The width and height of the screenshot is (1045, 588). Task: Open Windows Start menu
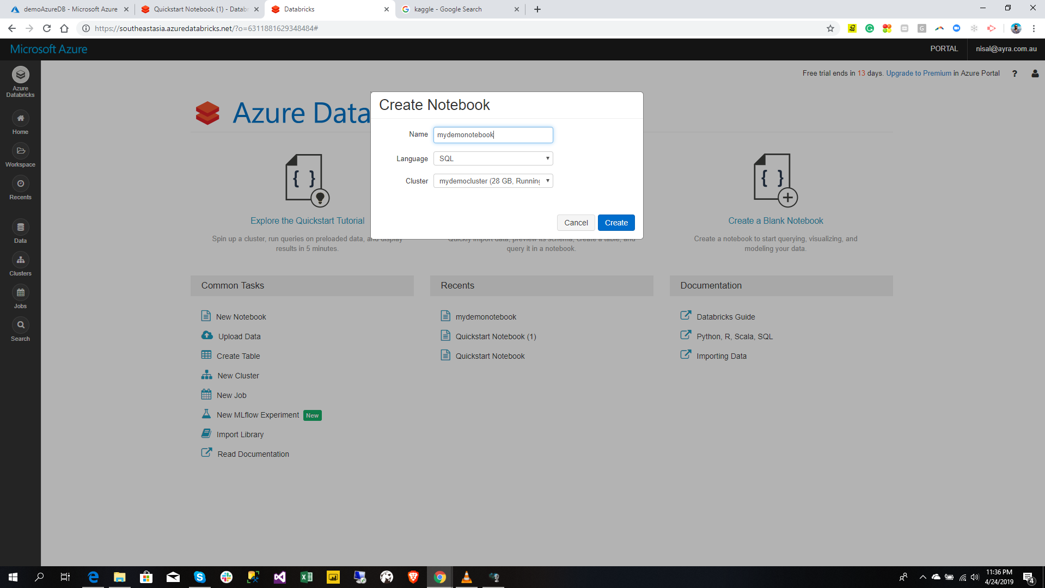[13, 577]
